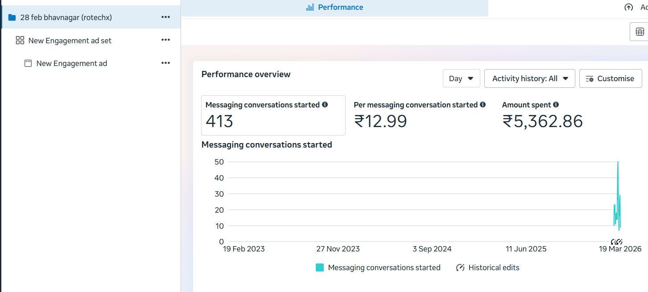Click the 27 Nov 2023 axis label
The image size is (648, 292).
pyautogui.click(x=338, y=249)
